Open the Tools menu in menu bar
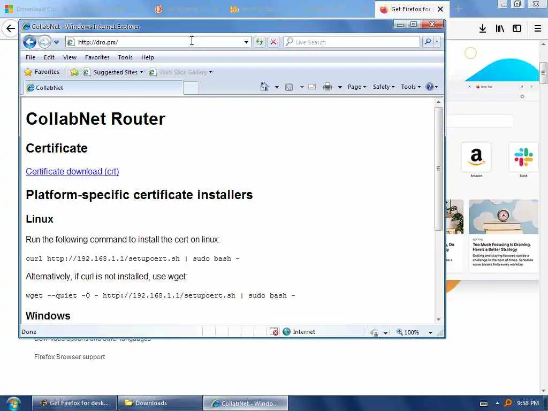The width and height of the screenshot is (548, 411). pos(125,57)
